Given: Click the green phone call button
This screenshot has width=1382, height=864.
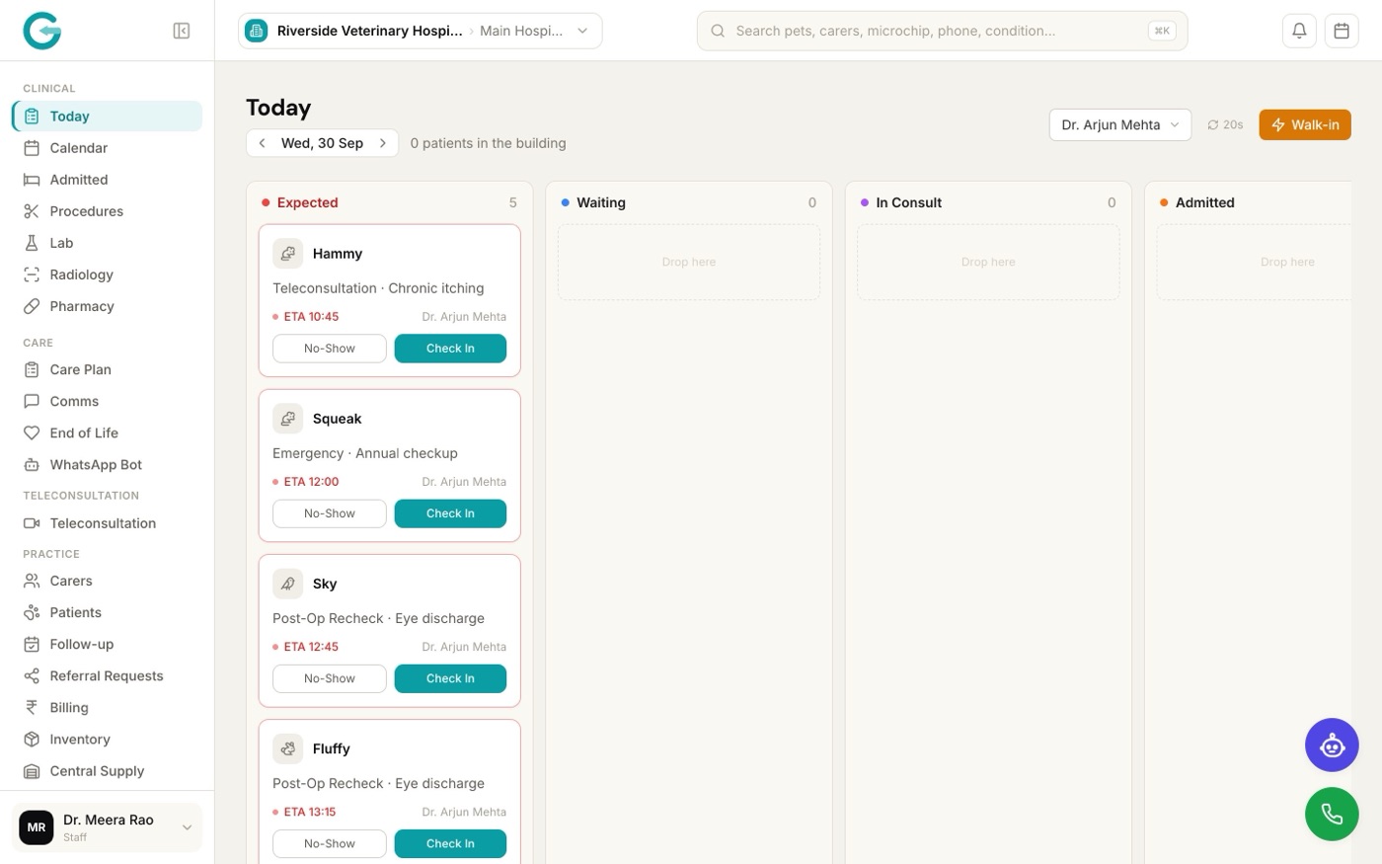Looking at the screenshot, I should point(1332,815).
